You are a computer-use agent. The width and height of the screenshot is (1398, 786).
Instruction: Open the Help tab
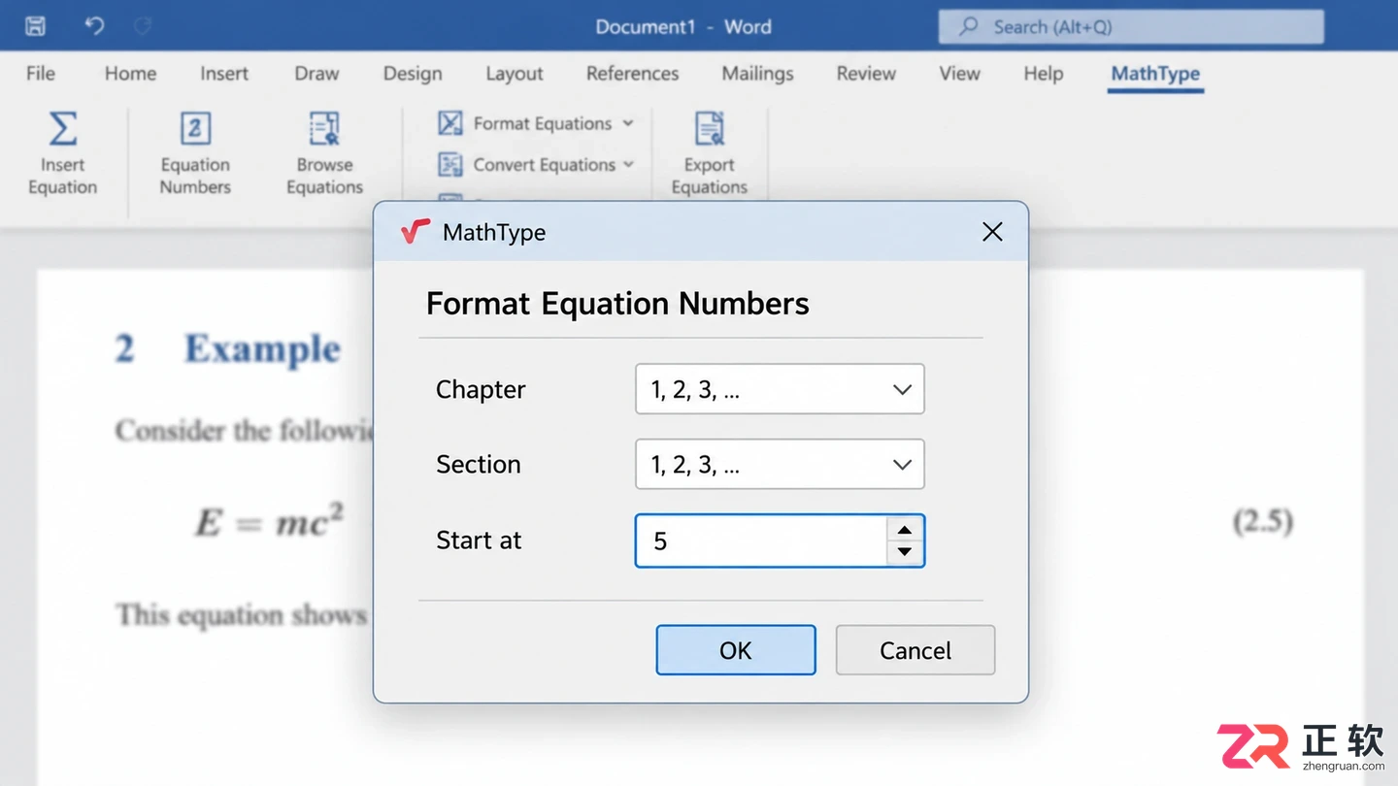click(1044, 74)
